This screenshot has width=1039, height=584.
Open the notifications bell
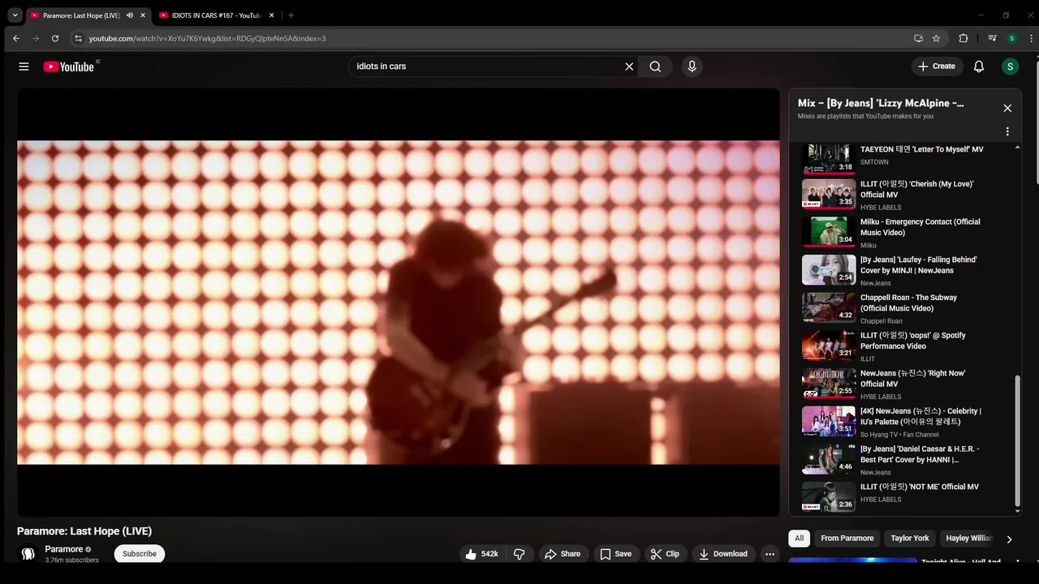pos(979,67)
